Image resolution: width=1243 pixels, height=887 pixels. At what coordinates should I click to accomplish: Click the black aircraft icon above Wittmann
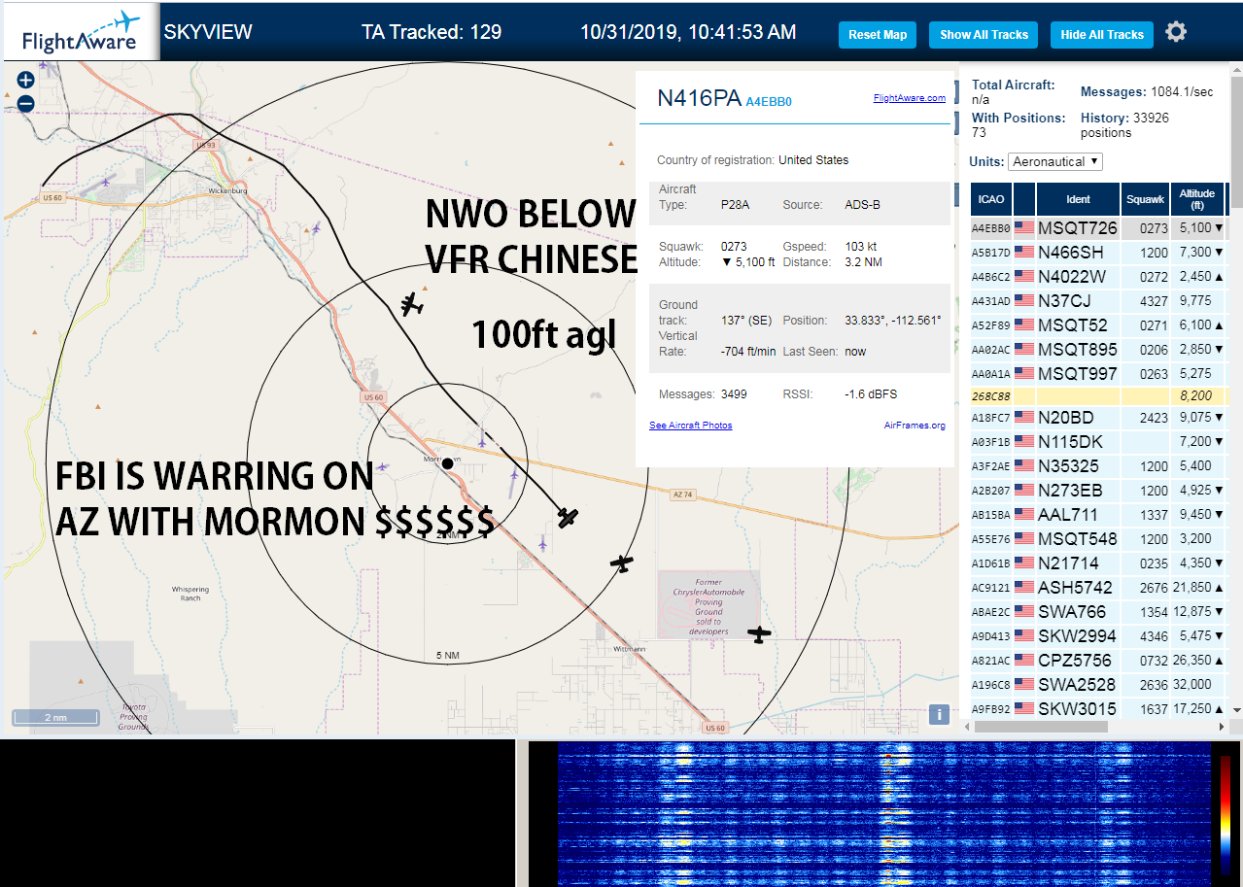[621, 562]
